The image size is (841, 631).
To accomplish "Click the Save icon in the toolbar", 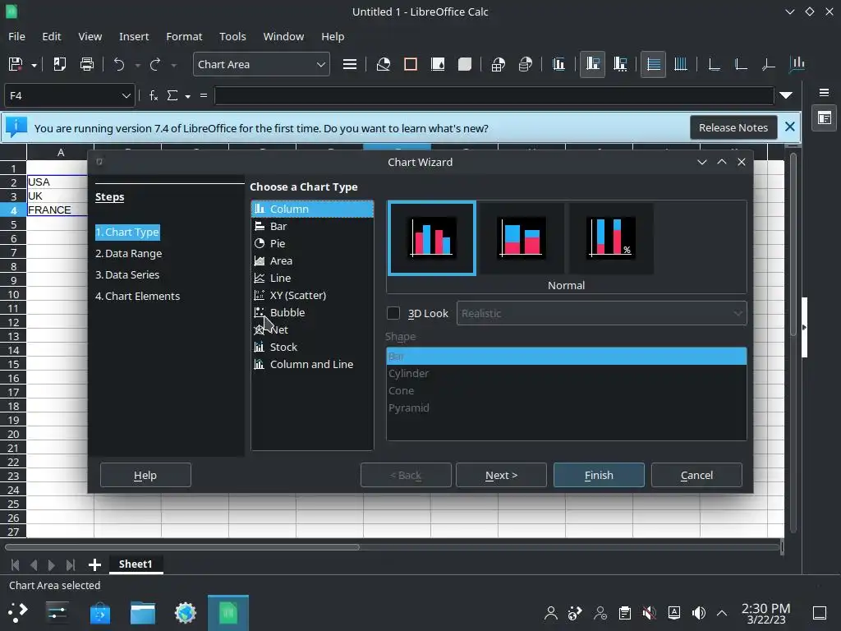I will [x=16, y=64].
